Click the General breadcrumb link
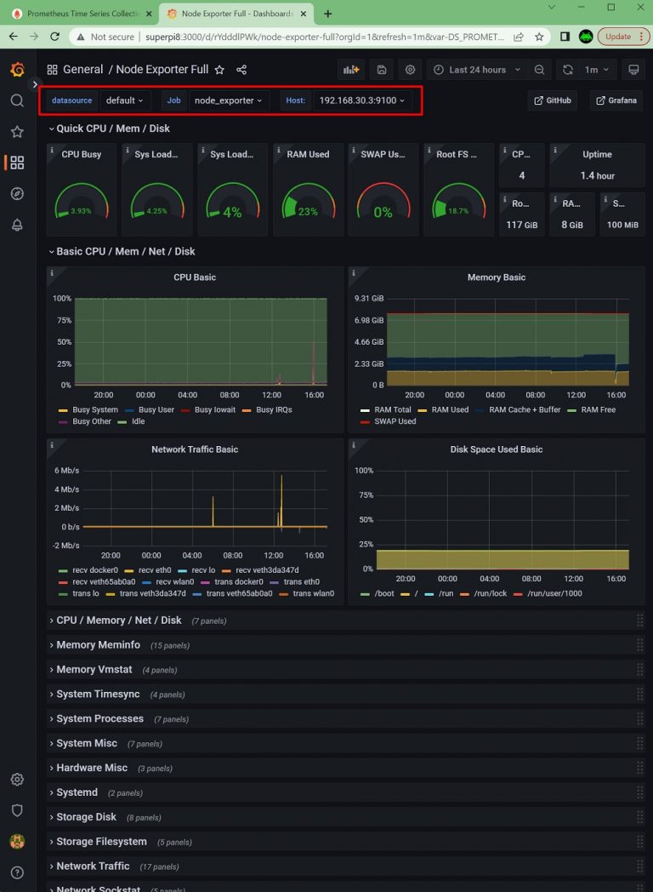653x892 pixels. [x=83, y=70]
